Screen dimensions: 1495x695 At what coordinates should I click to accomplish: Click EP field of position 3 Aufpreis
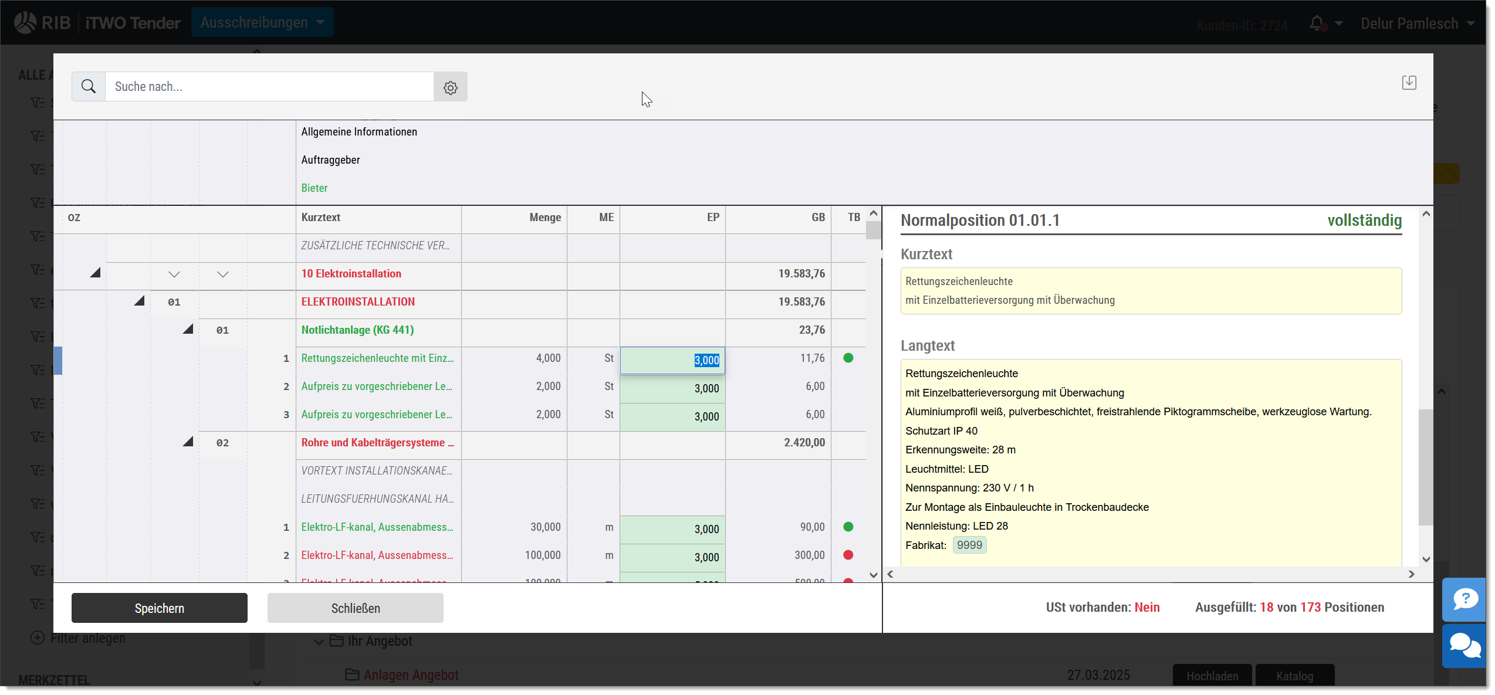tap(672, 416)
